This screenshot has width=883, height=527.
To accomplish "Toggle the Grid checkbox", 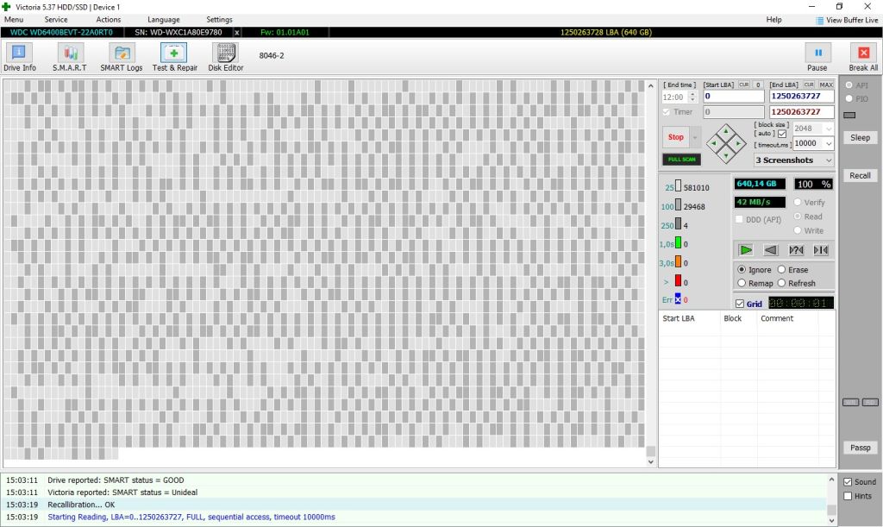I will pyautogui.click(x=740, y=304).
